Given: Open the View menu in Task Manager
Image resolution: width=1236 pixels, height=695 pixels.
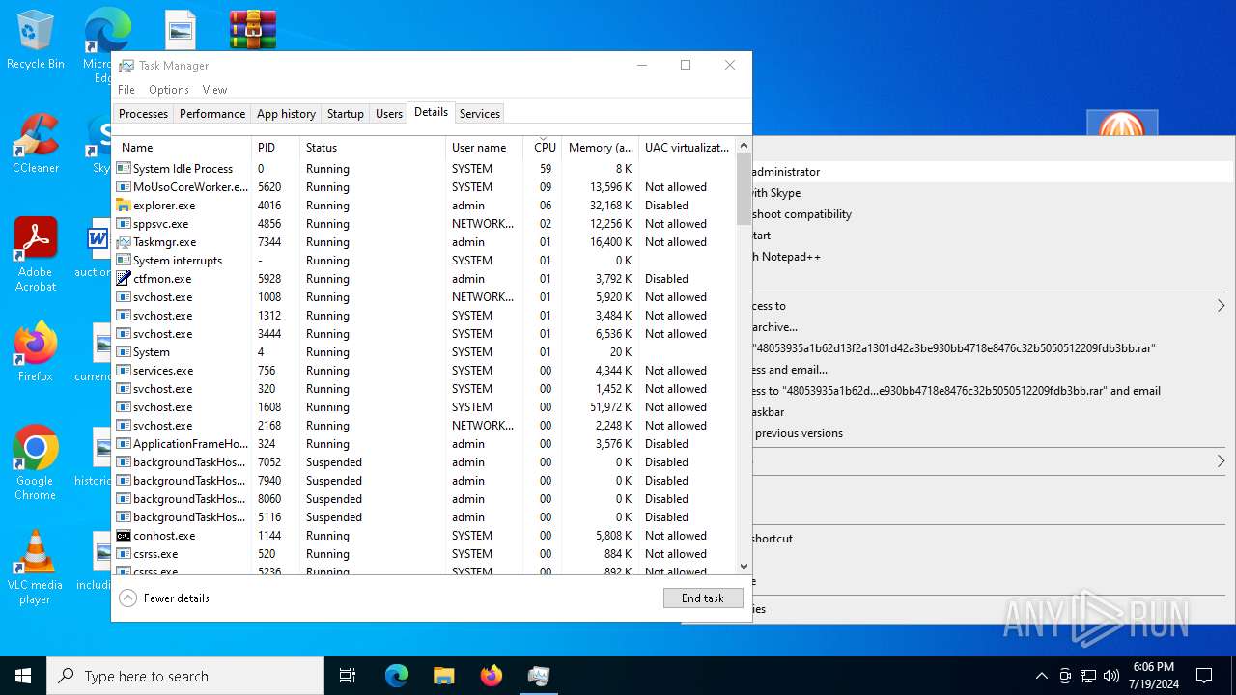Looking at the screenshot, I should tap(214, 90).
